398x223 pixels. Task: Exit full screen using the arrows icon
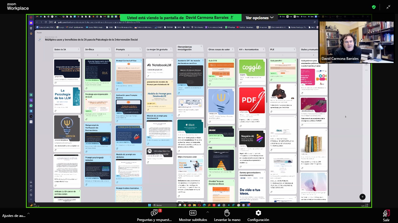388,7
